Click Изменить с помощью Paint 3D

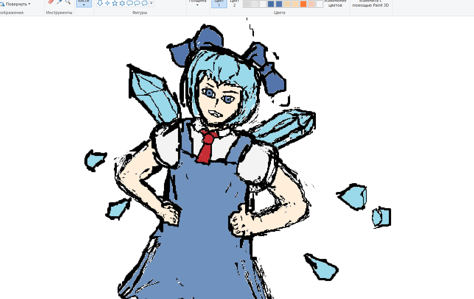click(x=370, y=3)
